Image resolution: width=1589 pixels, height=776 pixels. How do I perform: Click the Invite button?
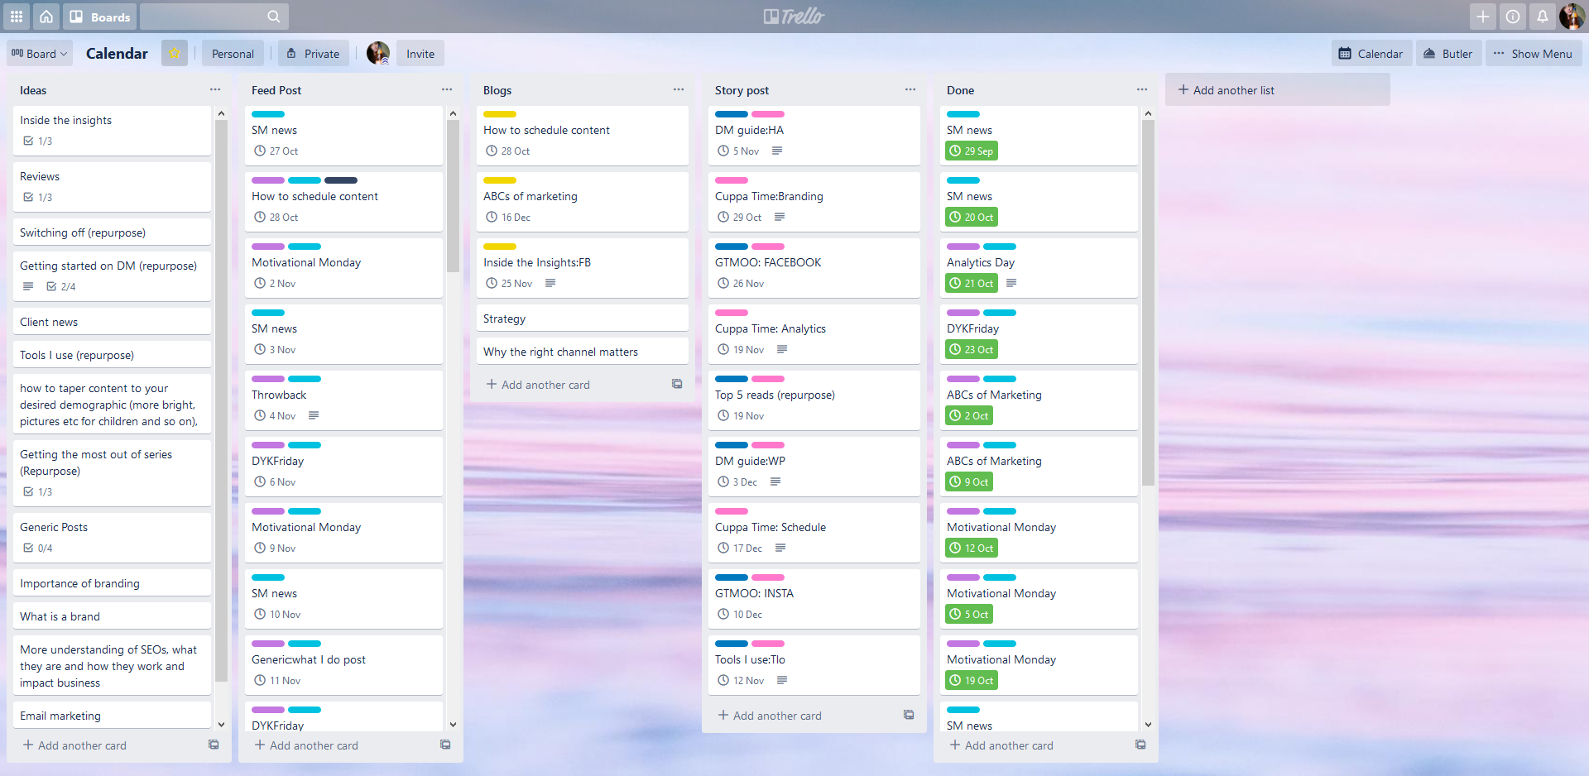click(420, 54)
